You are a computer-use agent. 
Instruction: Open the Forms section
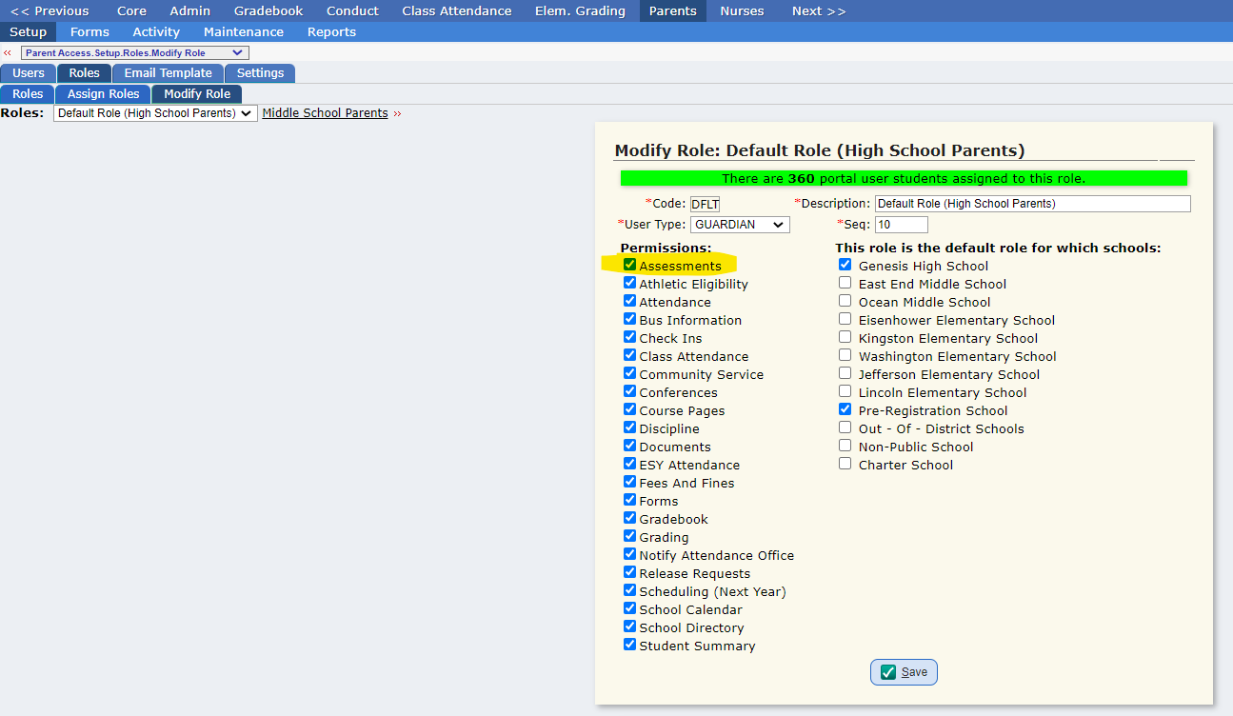tap(89, 31)
